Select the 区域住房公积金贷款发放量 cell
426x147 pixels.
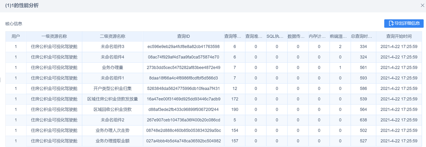112,99
